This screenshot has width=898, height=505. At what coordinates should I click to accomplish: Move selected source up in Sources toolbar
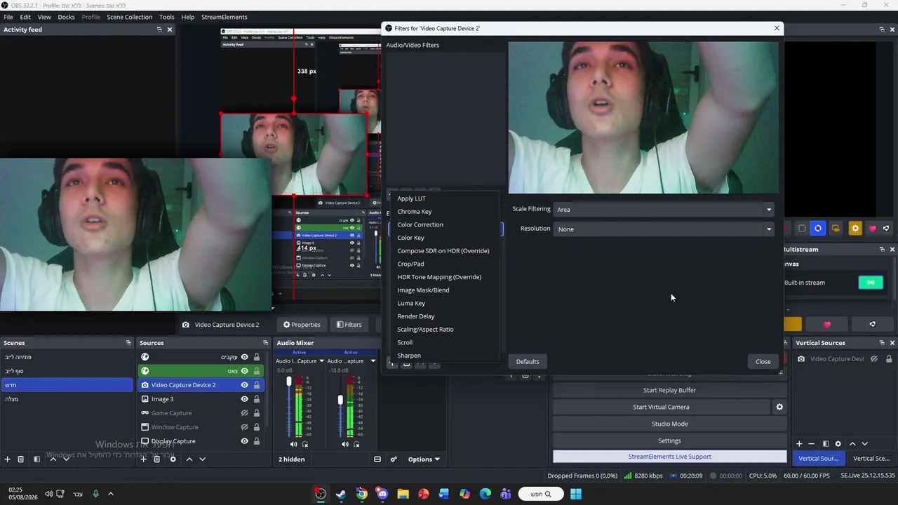pos(189,459)
